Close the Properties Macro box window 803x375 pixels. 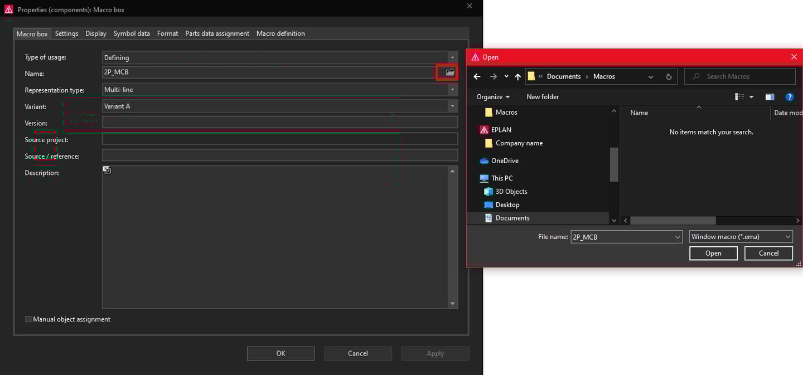[x=470, y=6]
